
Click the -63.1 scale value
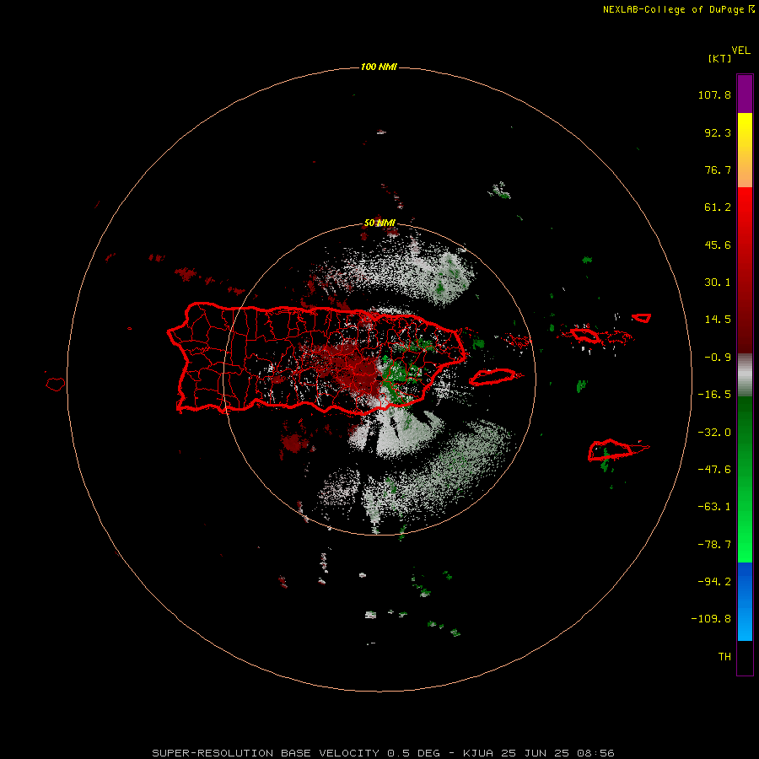click(x=714, y=507)
